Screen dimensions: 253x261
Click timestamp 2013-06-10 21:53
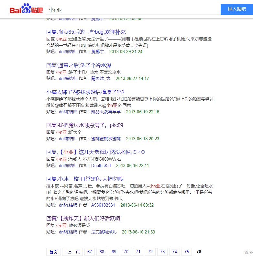[138, 232]
